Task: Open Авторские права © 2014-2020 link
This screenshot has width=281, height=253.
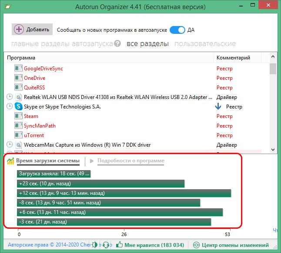Action: tap(50, 245)
